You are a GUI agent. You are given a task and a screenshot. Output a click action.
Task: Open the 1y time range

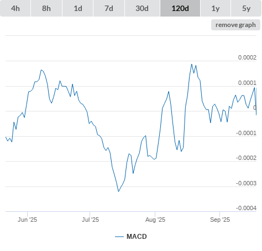216,8
